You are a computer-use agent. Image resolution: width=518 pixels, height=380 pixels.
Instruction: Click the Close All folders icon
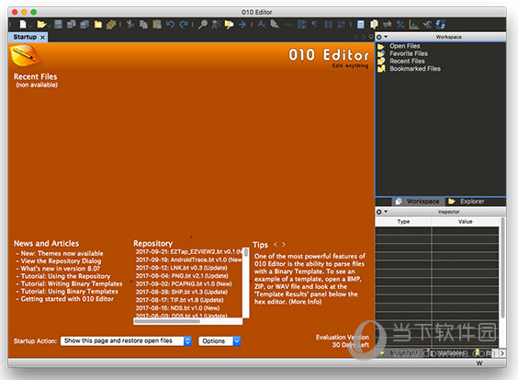(111, 24)
